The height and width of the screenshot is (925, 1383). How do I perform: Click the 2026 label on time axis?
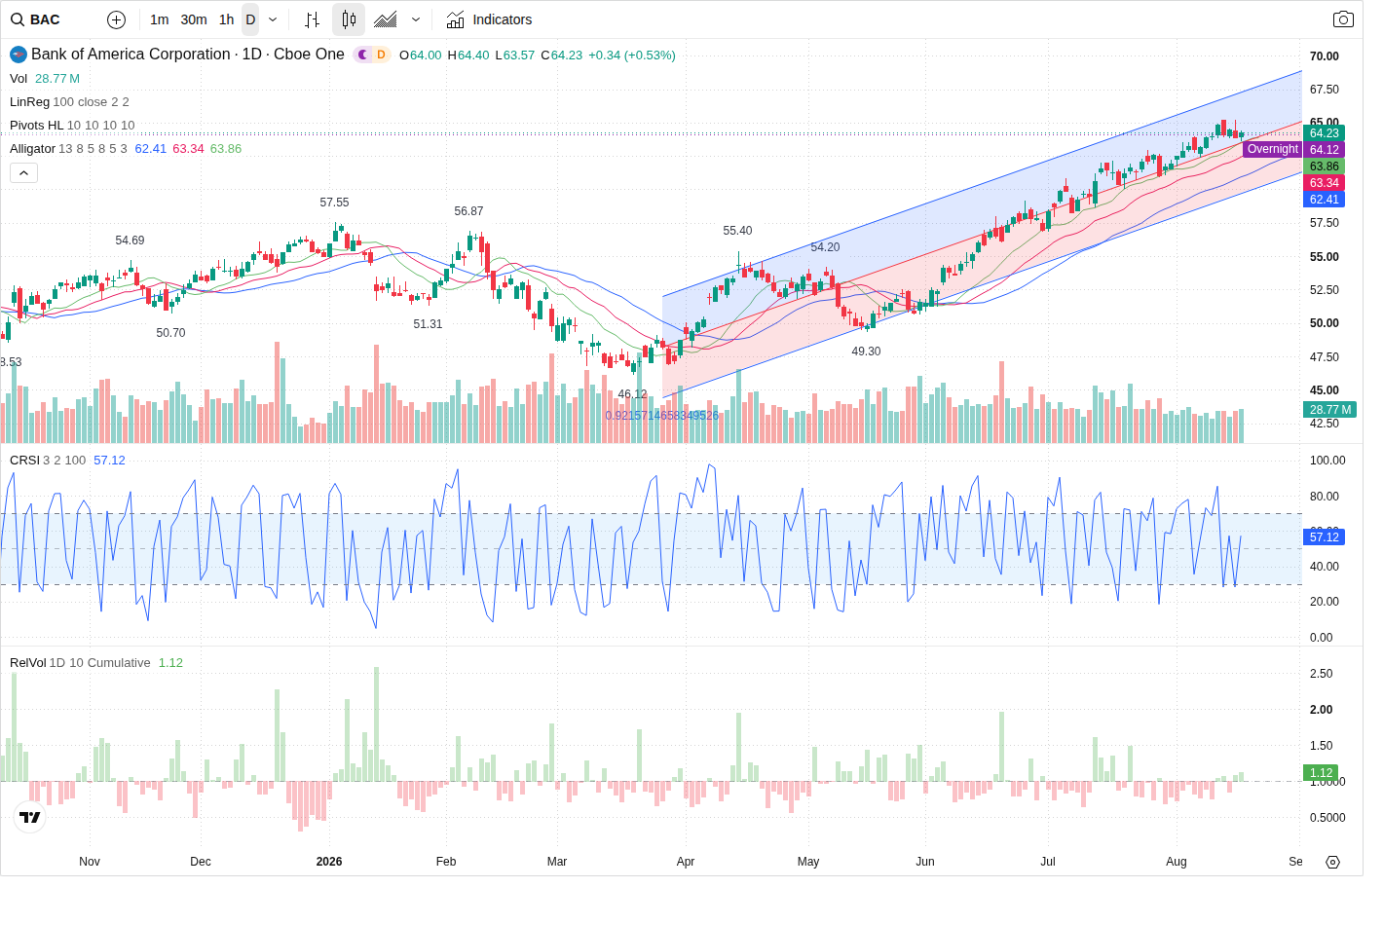(329, 862)
